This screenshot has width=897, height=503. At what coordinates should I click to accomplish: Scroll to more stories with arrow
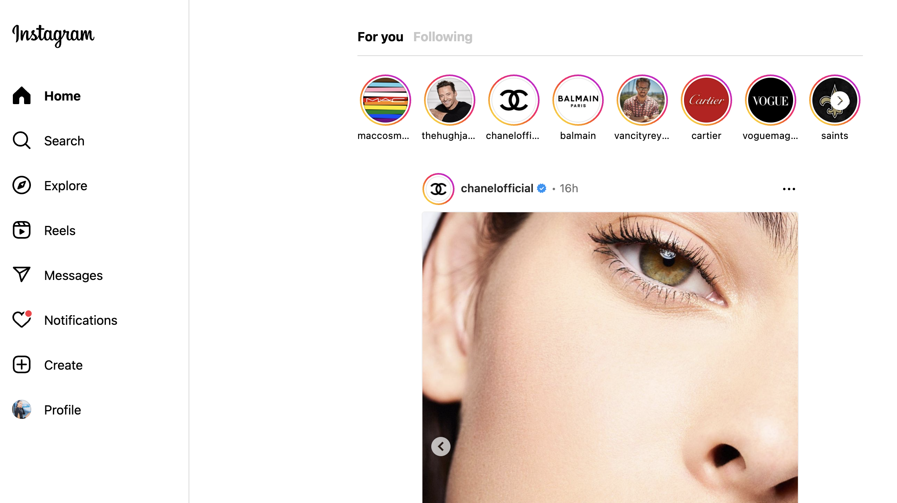coord(839,100)
